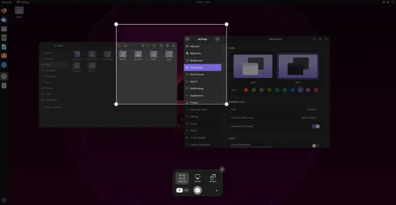
Task: Select Other Locations in Files sidebar
Action: (54, 107)
